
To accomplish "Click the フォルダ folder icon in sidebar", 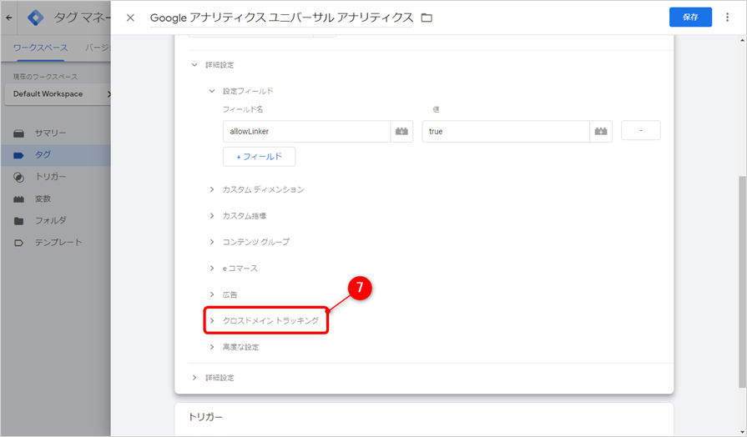I will [18, 221].
